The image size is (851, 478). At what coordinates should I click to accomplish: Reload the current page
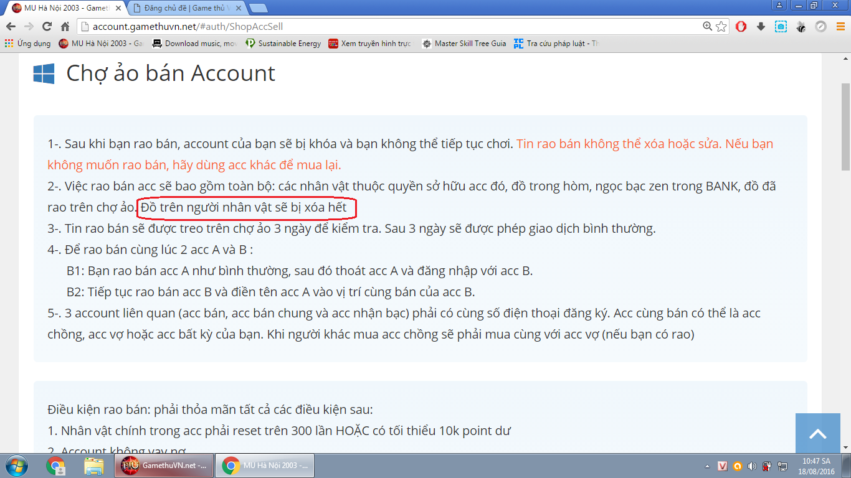tap(47, 27)
